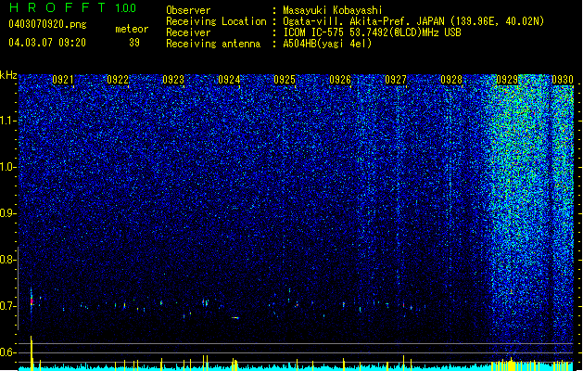
Task: Click the version number 1.0.0
Action: (x=125, y=8)
